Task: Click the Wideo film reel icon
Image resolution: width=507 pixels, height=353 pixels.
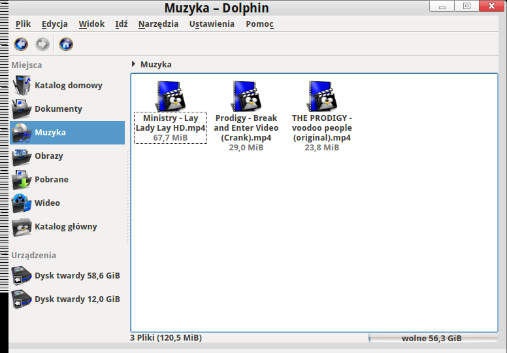Action: (22, 203)
